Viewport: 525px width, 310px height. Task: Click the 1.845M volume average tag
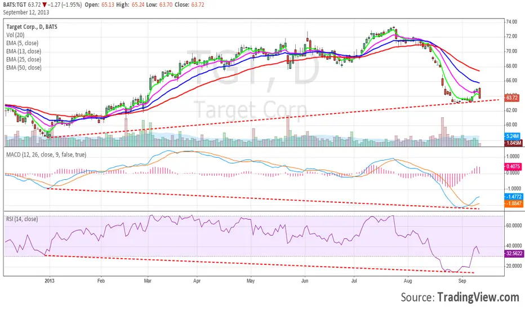[x=513, y=143]
